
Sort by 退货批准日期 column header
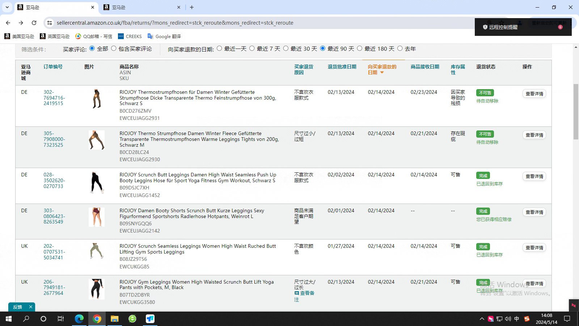(342, 67)
